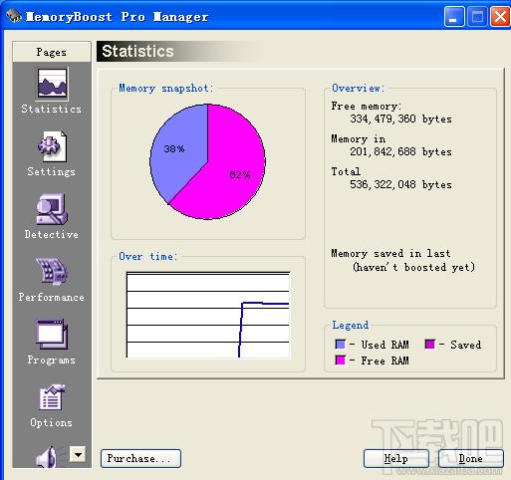The height and width of the screenshot is (480, 511).
Task: Click the 'Memory snapshot:' group label
Action: [x=166, y=89]
